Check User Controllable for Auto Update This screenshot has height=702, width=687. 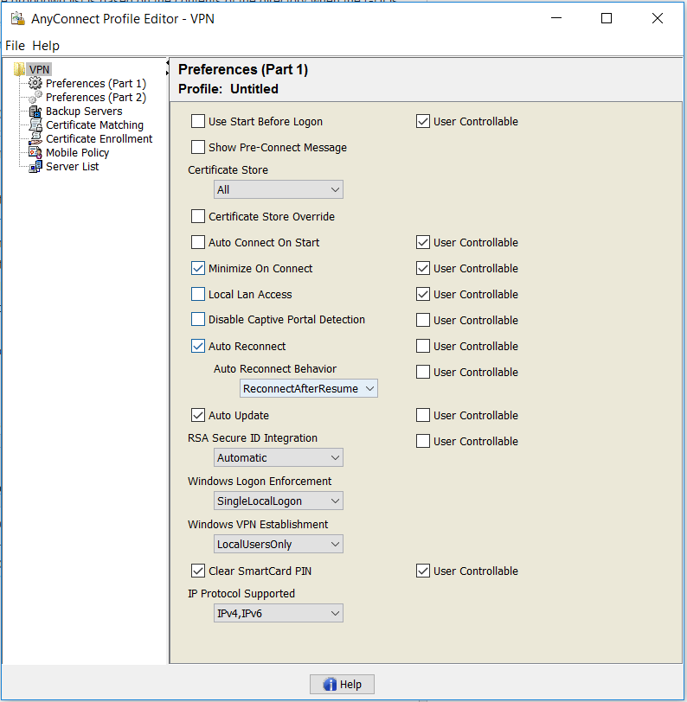423,415
